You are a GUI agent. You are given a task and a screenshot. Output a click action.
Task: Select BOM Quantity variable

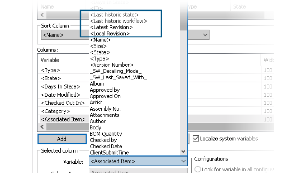106,134
